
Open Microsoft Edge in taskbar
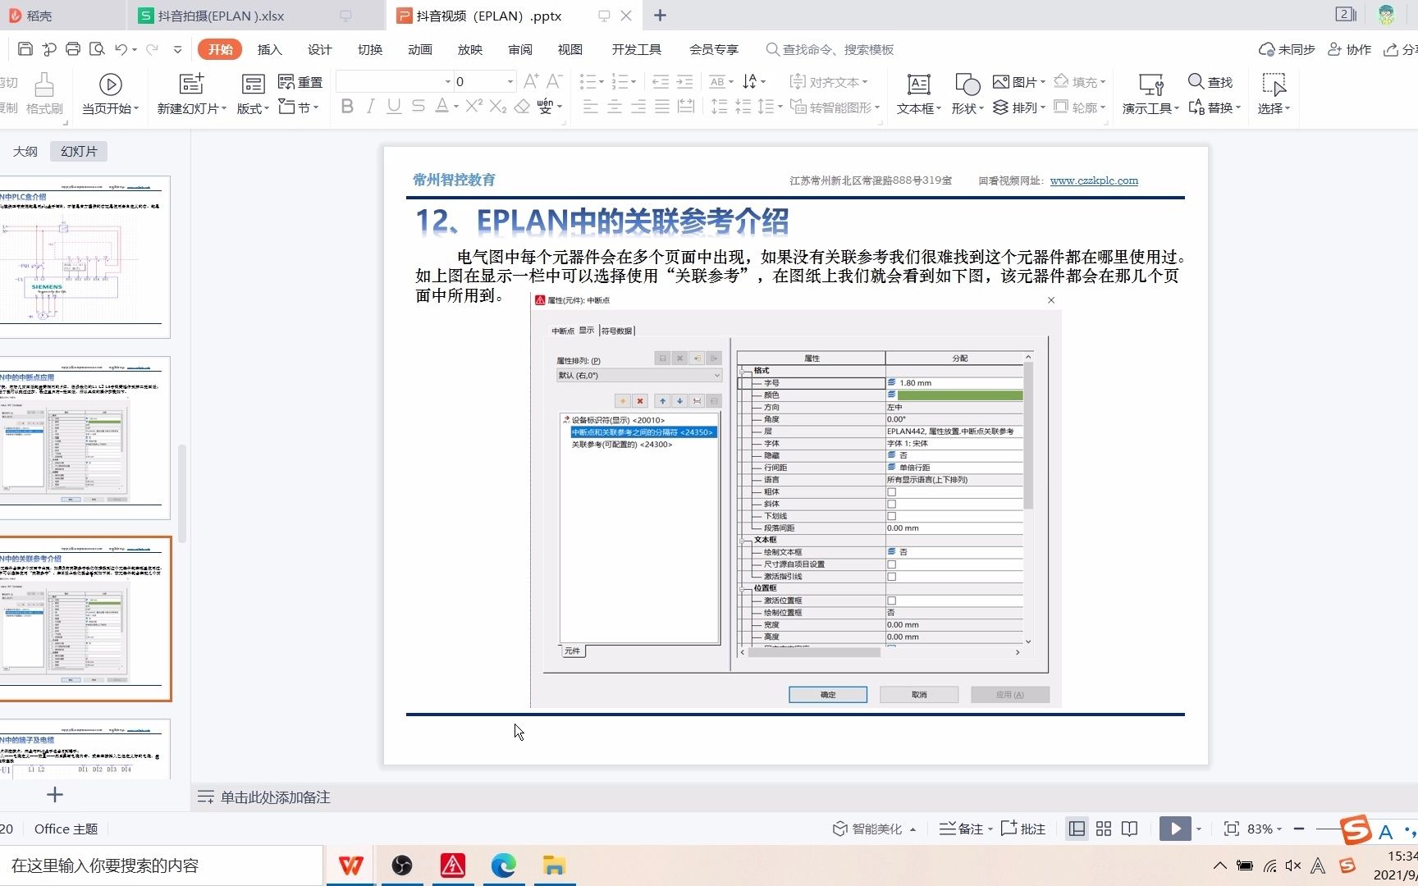pos(504,865)
